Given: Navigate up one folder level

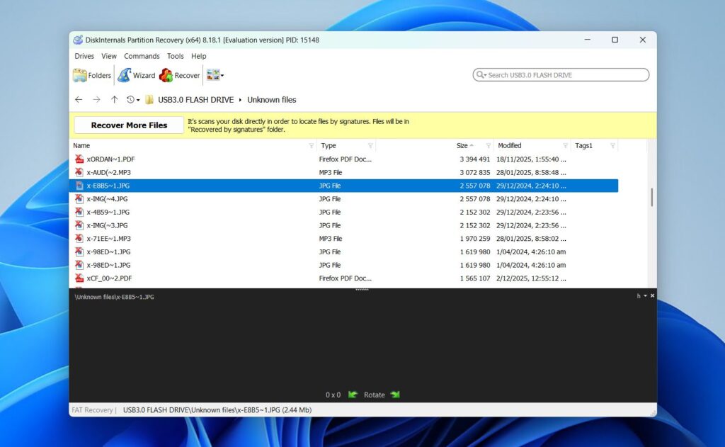Looking at the screenshot, I should tap(114, 99).
